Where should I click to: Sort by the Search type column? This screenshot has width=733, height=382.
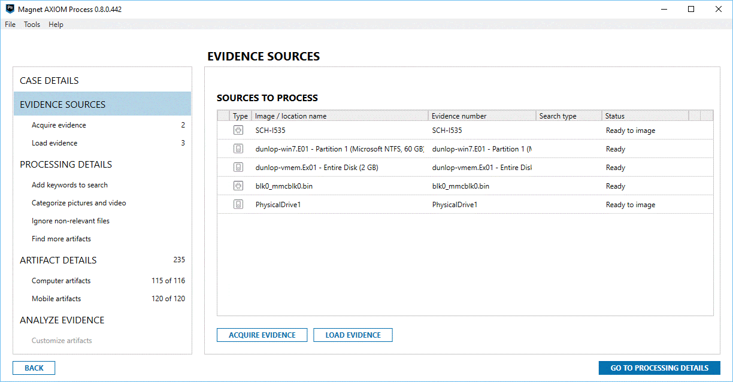pos(569,116)
